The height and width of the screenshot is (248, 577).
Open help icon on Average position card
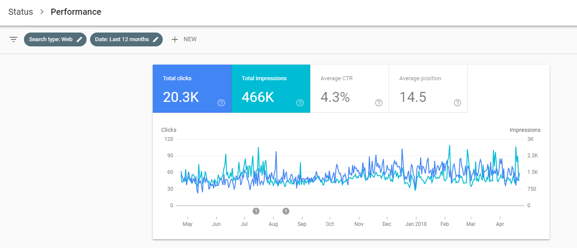457,103
